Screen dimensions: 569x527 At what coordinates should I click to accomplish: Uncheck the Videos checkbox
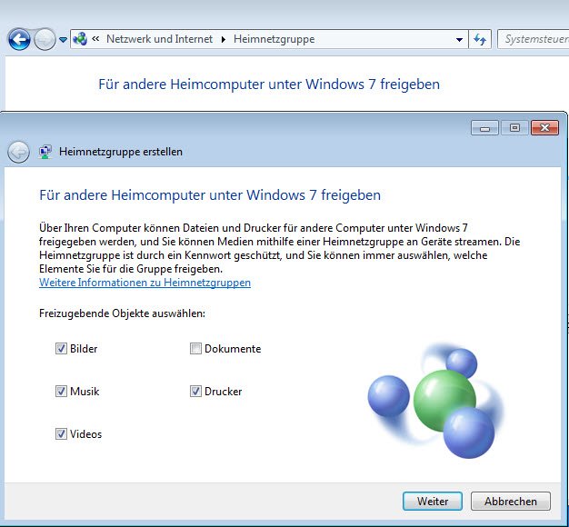(x=61, y=433)
